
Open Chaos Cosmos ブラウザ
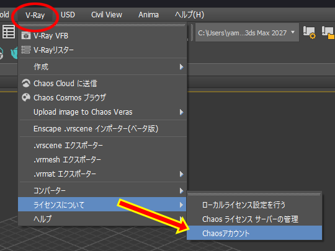pos(102,98)
